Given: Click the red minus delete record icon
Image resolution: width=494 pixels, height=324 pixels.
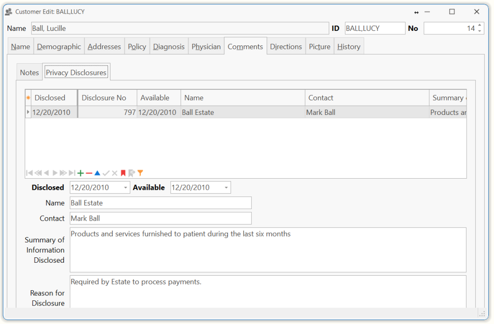Looking at the screenshot, I should (x=89, y=173).
